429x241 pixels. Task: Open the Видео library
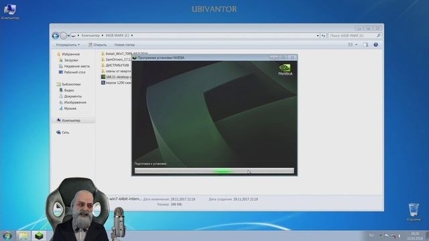pyautogui.click(x=69, y=90)
